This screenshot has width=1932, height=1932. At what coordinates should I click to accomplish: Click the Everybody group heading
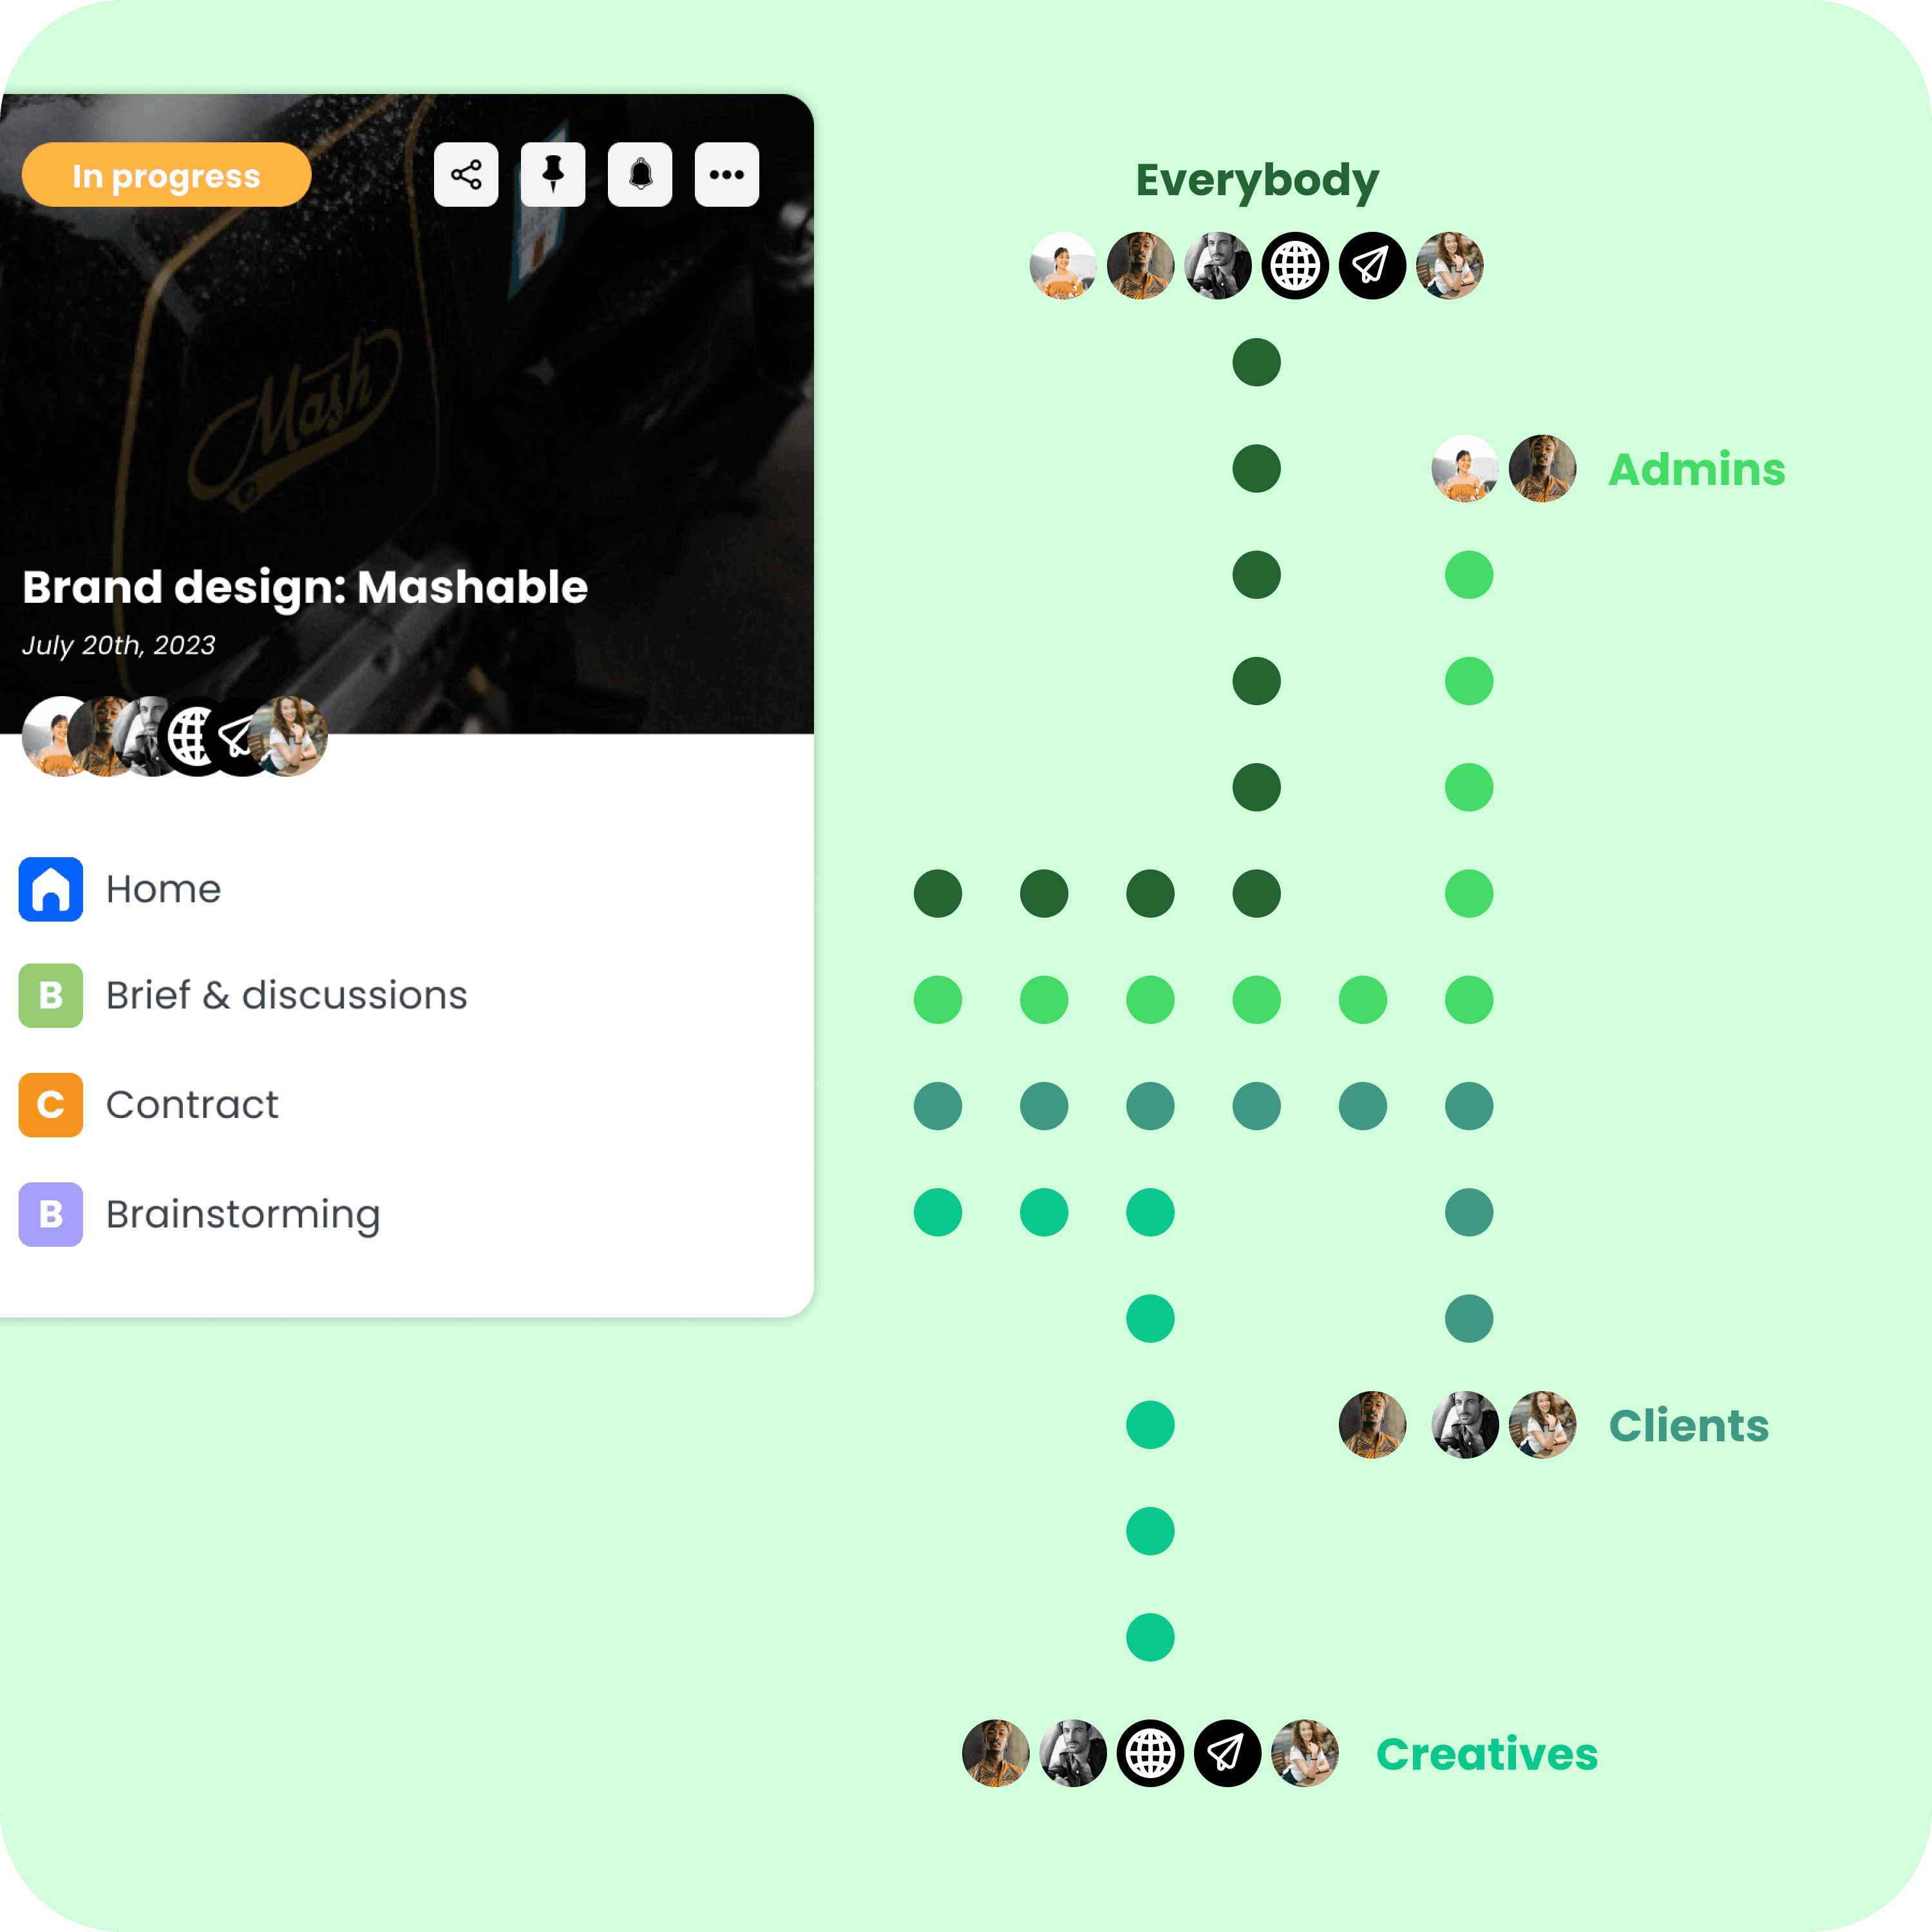coord(1257,181)
